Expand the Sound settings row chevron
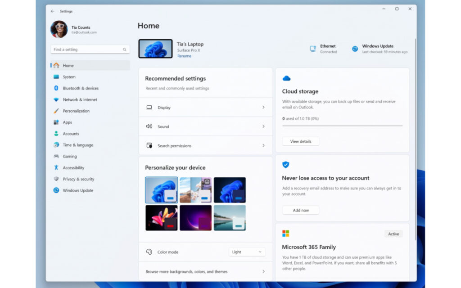Image resolution: width=461 pixels, height=288 pixels. tap(263, 126)
